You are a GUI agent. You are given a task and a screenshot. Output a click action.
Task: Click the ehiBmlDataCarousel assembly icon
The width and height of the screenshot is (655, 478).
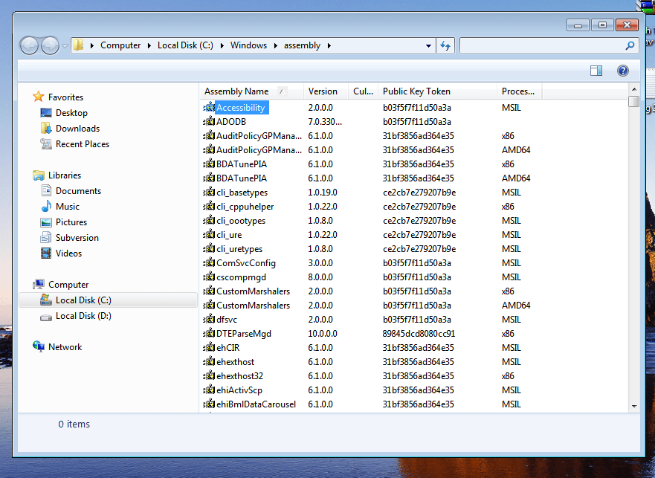click(209, 404)
